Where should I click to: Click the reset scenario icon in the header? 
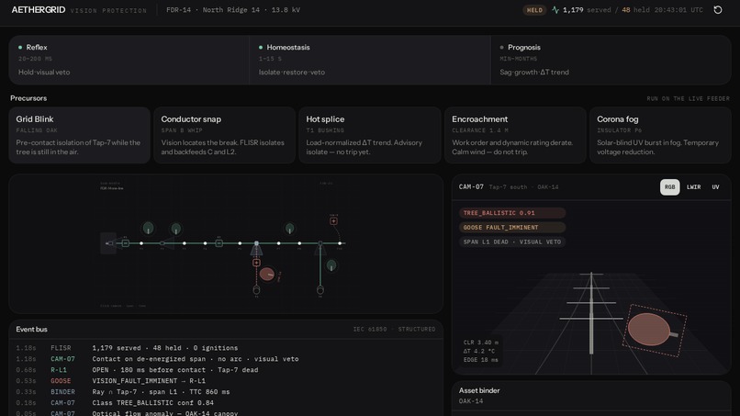coord(717,10)
